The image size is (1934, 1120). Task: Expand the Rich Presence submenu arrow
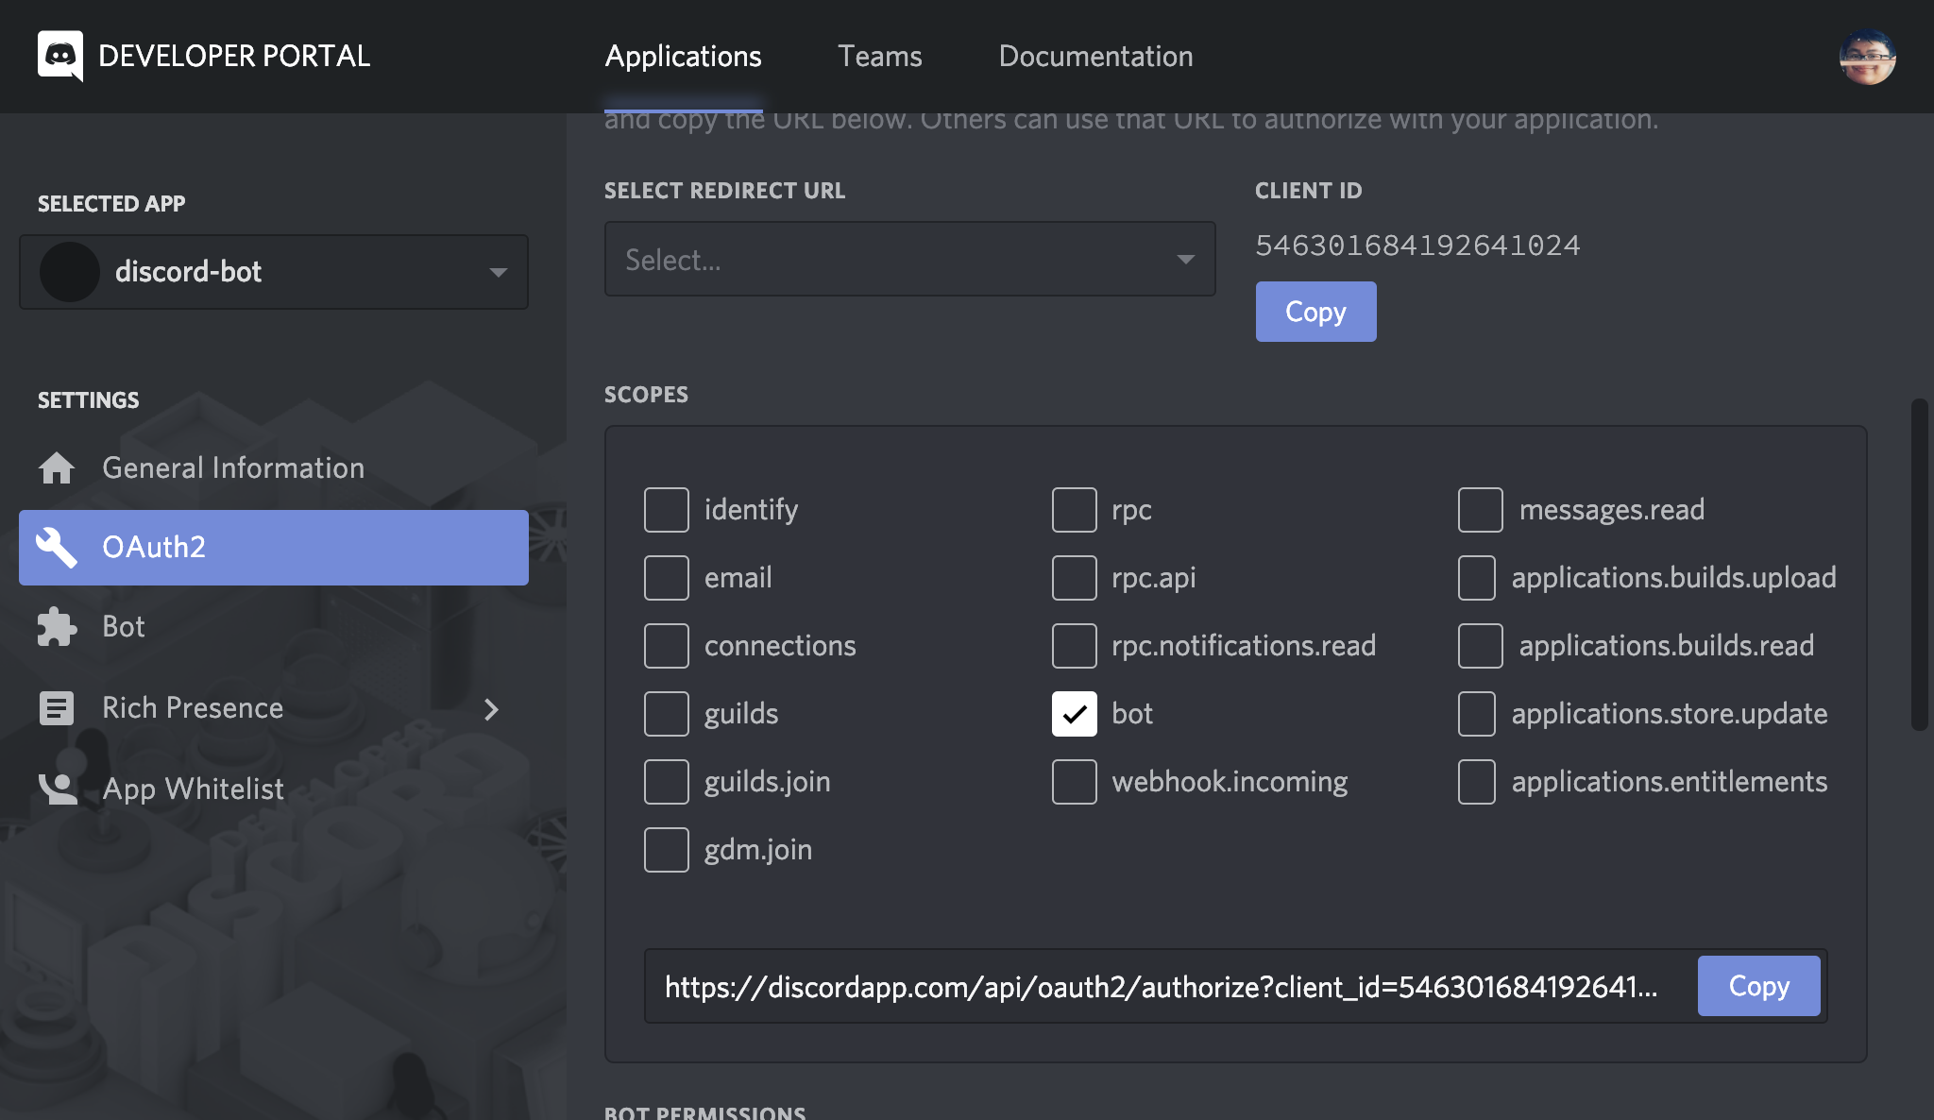[500, 706]
